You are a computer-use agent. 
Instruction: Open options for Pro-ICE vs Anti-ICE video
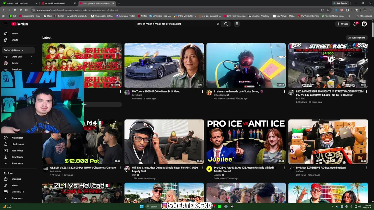pyautogui.click(x=284, y=168)
